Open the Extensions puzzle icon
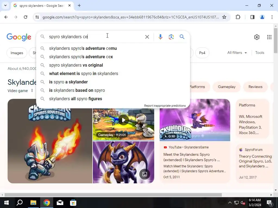 [x=238, y=17]
